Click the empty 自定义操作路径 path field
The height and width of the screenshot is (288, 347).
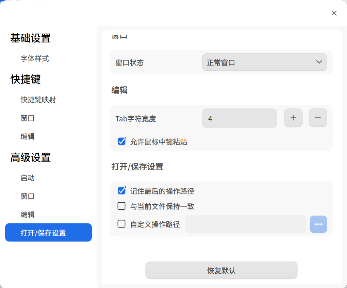[246, 224]
